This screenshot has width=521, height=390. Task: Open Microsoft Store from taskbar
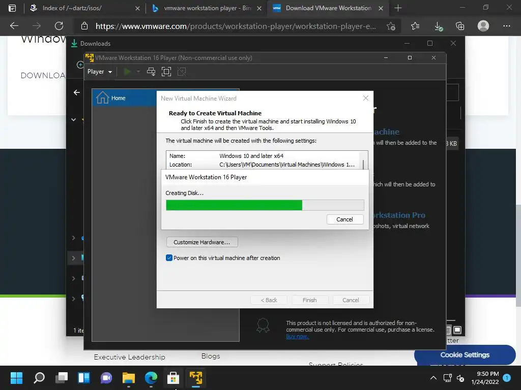click(173, 378)
